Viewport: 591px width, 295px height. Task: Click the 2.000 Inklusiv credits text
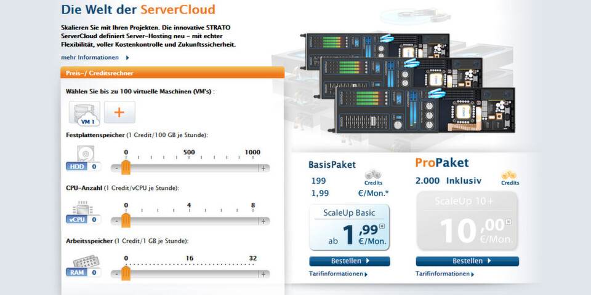pyautogui.click(x=448, y=181)
